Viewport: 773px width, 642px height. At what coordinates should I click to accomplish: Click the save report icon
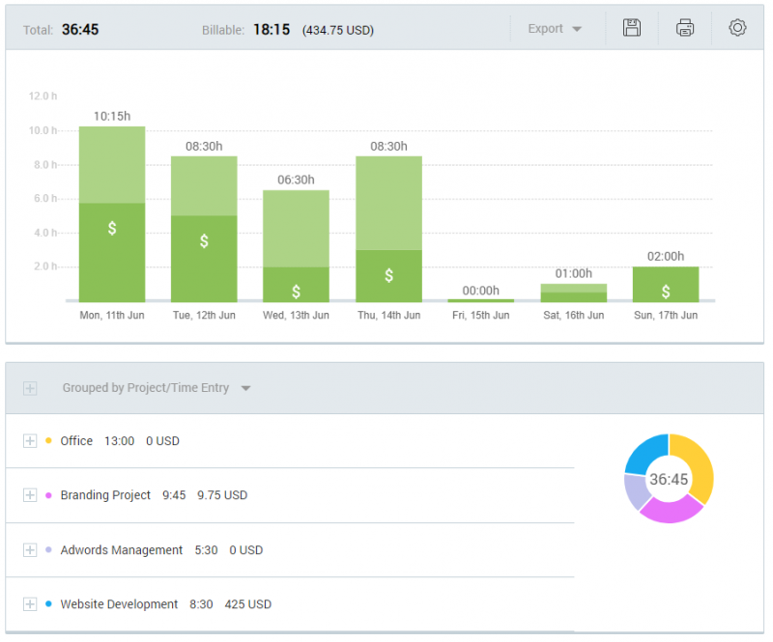click(x=632, y=28)
